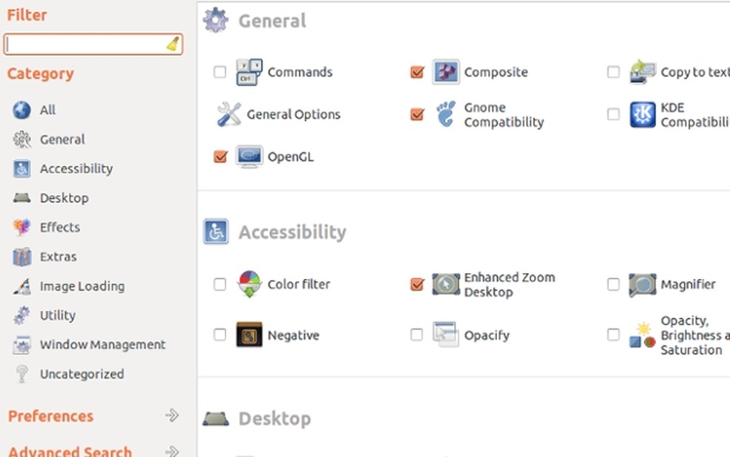Image resolution: width=730 pixels, height=457 pixels.
Task: Uncheck the Enhanced Zoom Desktop checkbox
Action: point(417,284)
